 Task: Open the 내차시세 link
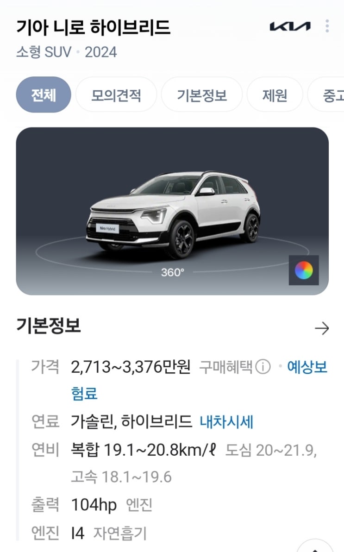click(226, 421)
